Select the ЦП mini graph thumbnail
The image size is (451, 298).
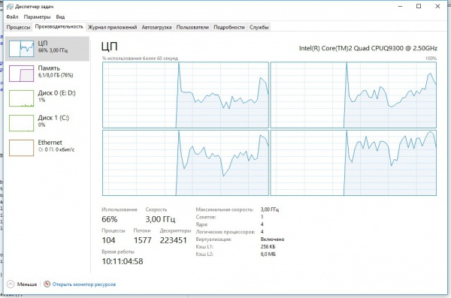click(21, 49)
